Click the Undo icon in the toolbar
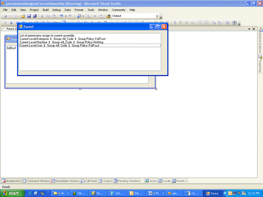Image resolution: width=263 pixels, height=197 pixels. coord(62,16)
